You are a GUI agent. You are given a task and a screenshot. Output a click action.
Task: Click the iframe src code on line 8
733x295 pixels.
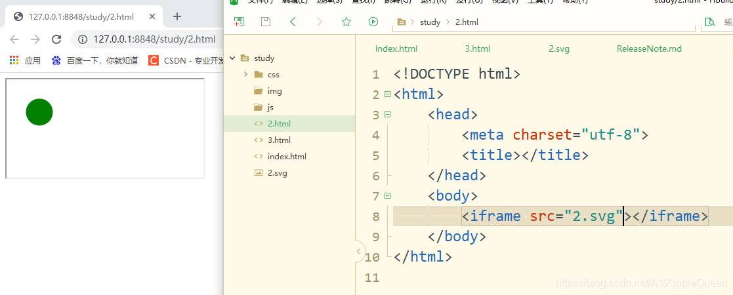pos(585,216)
